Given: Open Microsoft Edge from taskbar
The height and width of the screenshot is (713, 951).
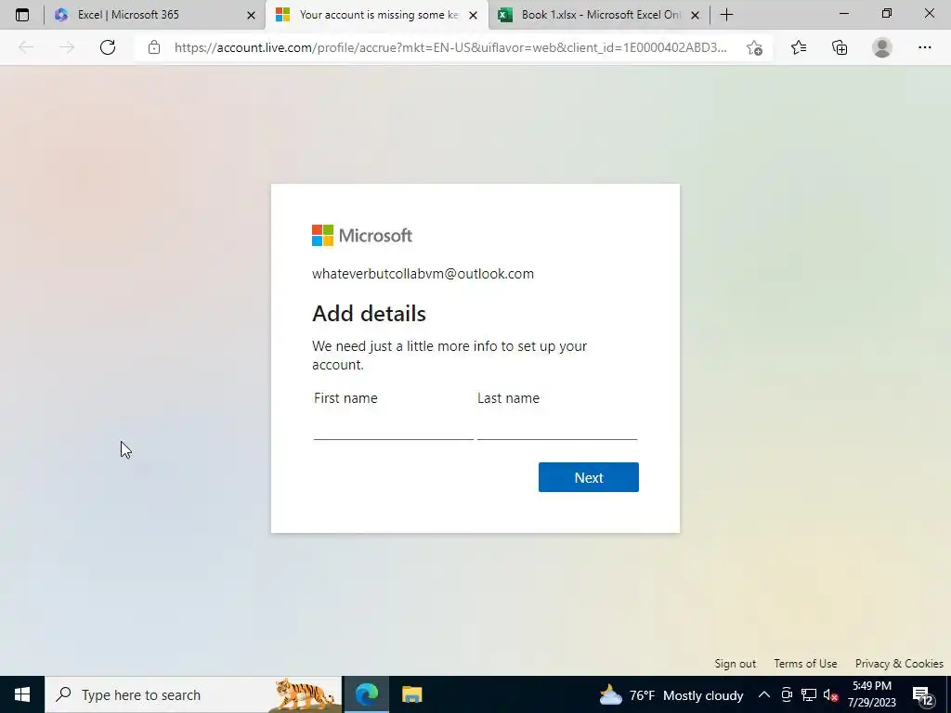Looking at the screenshot, I should [366, 694].
